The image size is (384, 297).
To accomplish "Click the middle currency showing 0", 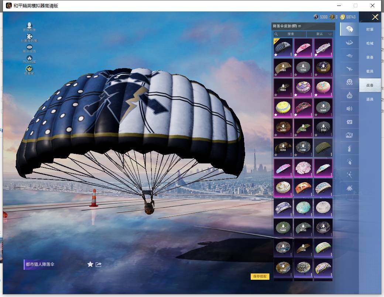I will [334, 17].
